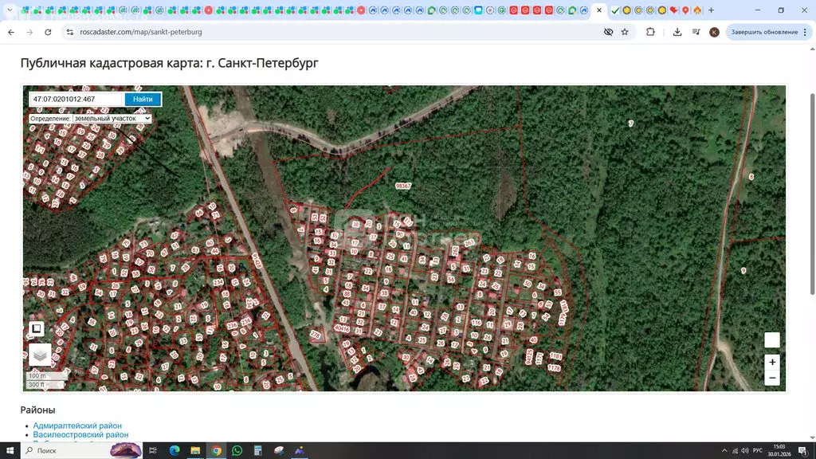Open the Адмиралтейский район link
The image size is (816, 459).
pyautogui.click(x=77, y=426)
